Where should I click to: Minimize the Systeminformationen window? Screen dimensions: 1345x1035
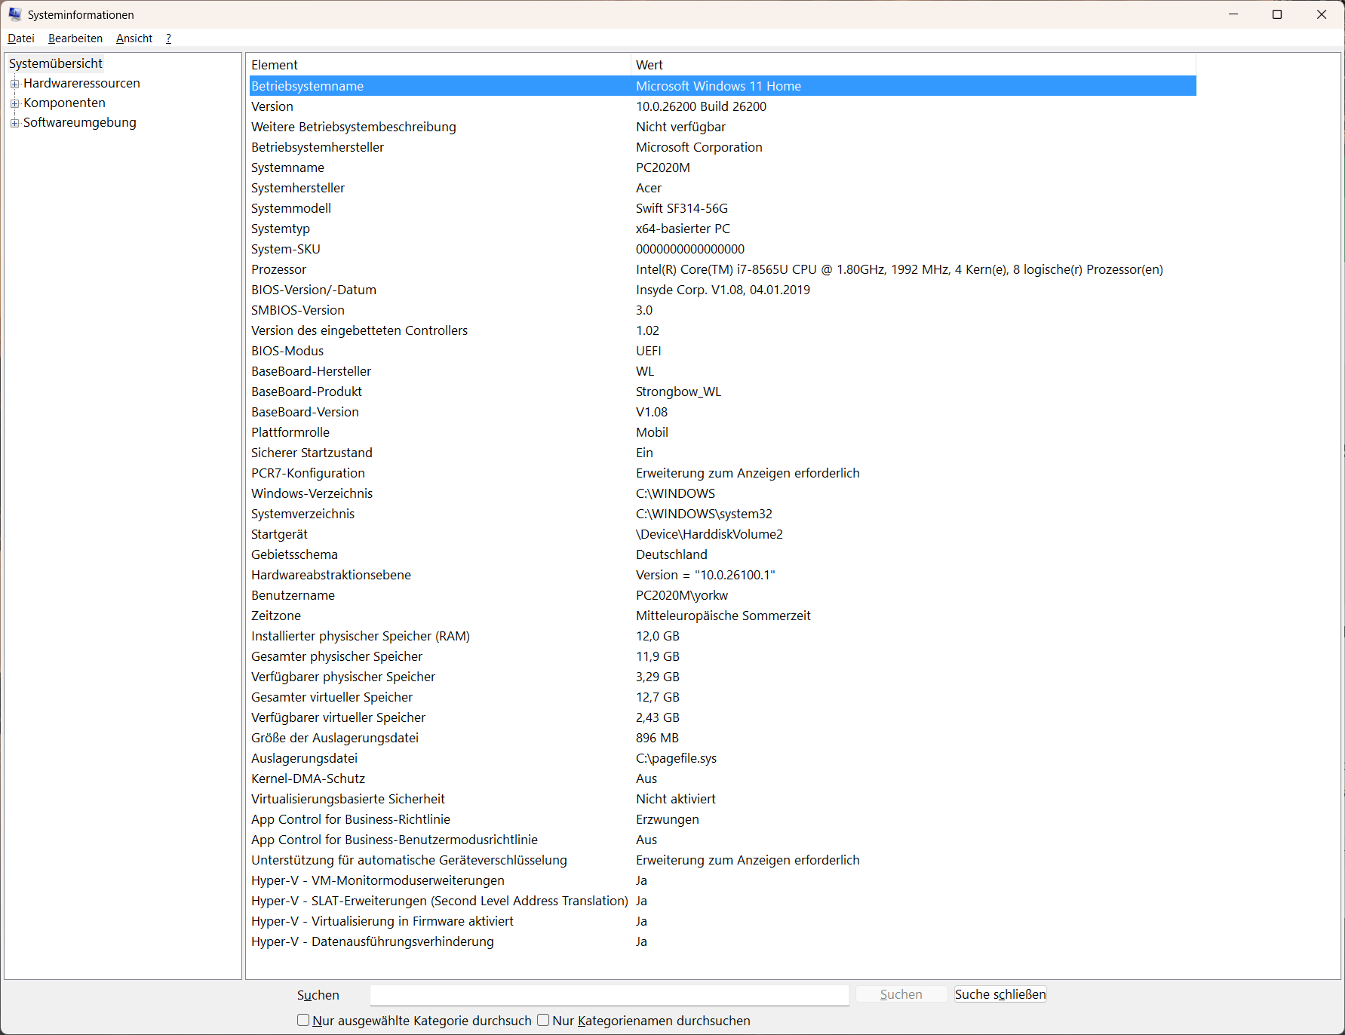[x=1233, y=14]
